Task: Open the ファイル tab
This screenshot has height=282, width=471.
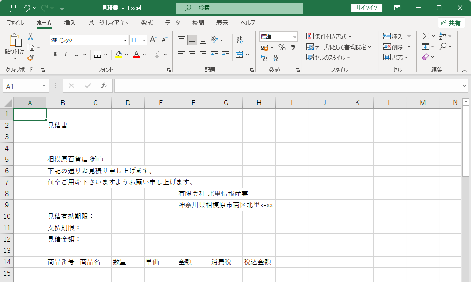Action: coord(15,23)
